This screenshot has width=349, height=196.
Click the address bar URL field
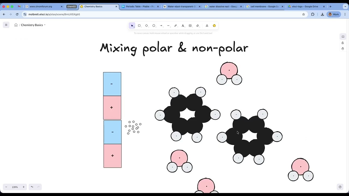pos(164,14)
